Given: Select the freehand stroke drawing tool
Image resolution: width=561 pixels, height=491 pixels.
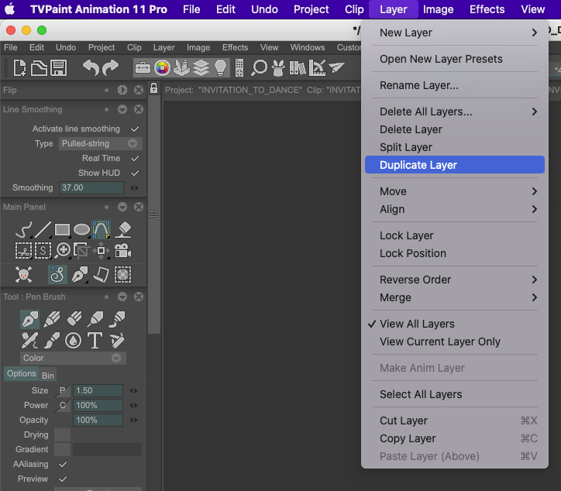Looking at the screenshot, I should (23, 229).
